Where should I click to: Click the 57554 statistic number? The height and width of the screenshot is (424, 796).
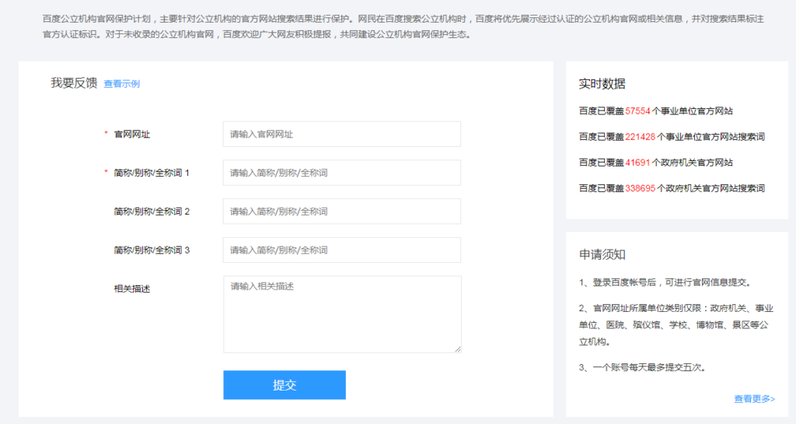click(x=637, y=110)
